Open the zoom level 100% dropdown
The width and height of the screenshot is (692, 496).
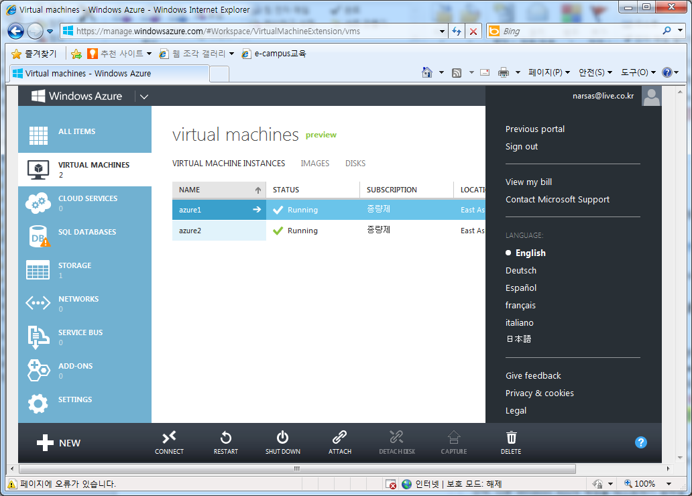click(669, 484)
